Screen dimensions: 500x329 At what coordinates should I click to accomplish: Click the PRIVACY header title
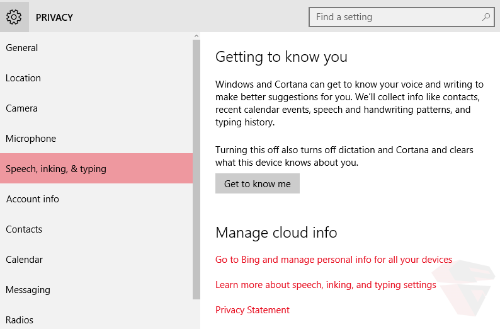[x=54, y=17]
